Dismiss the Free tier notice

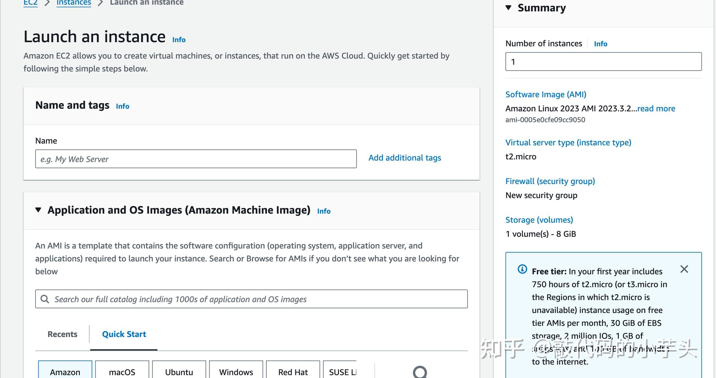[x=684, y=269]
